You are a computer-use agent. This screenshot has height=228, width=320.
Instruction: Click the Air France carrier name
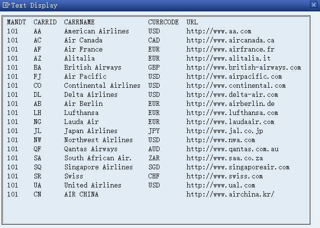pyautogui.click(x=83, y=49)
